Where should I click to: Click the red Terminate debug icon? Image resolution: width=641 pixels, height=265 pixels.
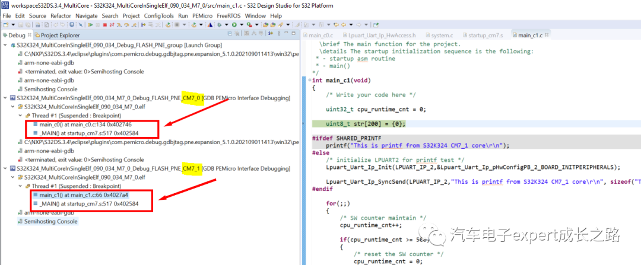105,24
